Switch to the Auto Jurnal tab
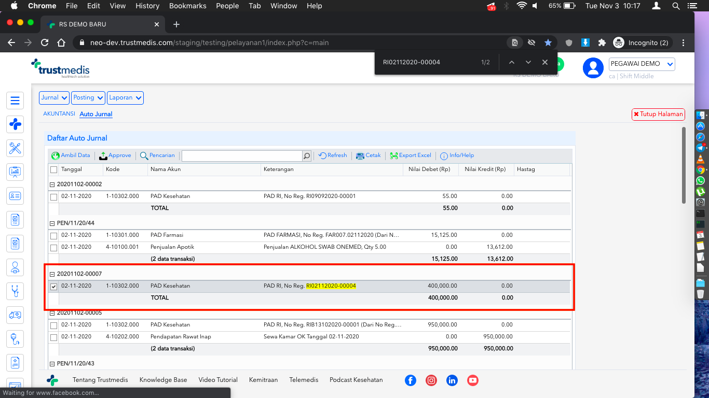The height and width of the screenshot is (398, 709). (96, 114)
